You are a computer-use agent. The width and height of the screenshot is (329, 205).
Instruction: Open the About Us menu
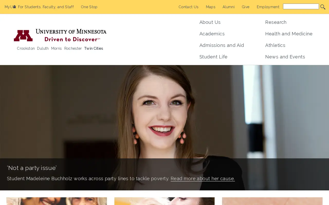[210, 22]
